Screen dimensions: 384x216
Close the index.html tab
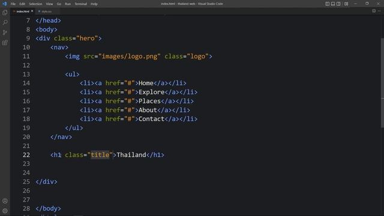click(32, 11)
